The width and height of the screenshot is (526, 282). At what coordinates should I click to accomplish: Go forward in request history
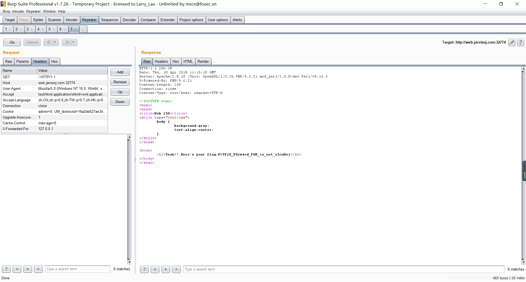(67, 42)
